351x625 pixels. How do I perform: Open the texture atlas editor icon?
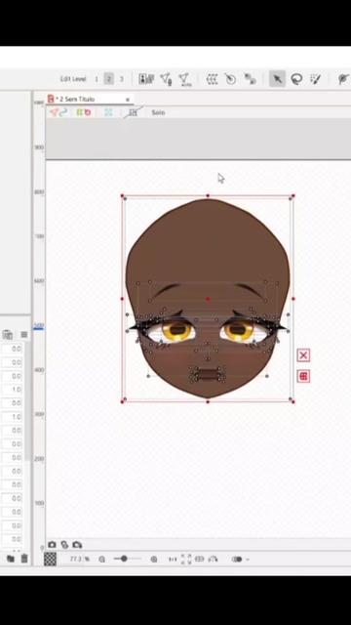point(146,79)
